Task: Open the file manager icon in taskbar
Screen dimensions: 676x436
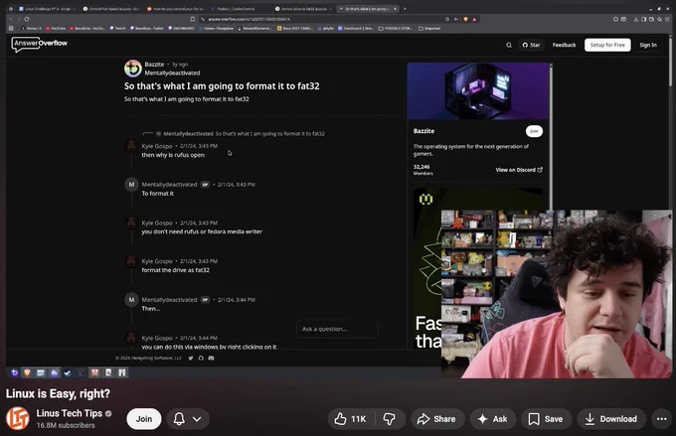Action: click(x=41, y=372)
